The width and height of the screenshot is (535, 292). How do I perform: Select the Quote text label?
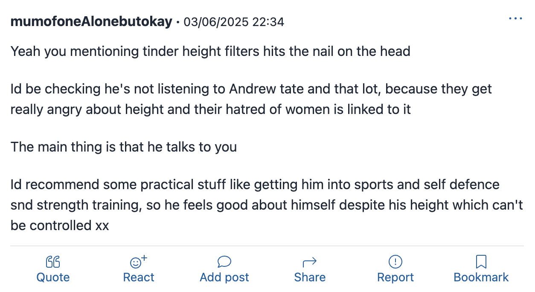(53, 277)
